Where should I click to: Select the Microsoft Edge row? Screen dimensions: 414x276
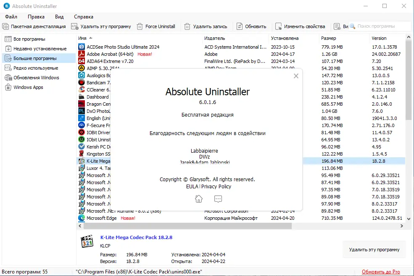click(241, 218)
